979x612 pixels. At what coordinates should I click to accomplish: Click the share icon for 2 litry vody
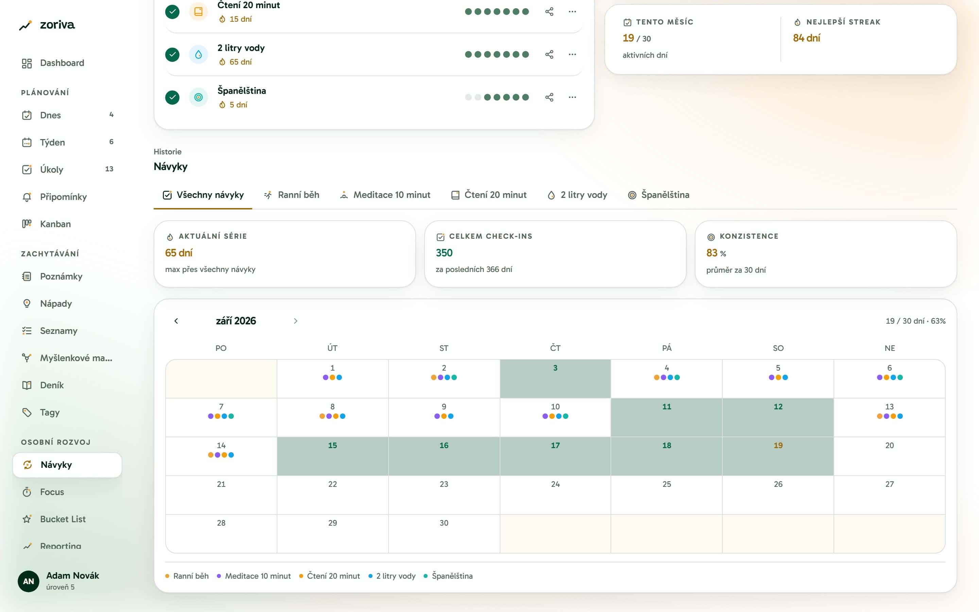[x=549, y=54]
